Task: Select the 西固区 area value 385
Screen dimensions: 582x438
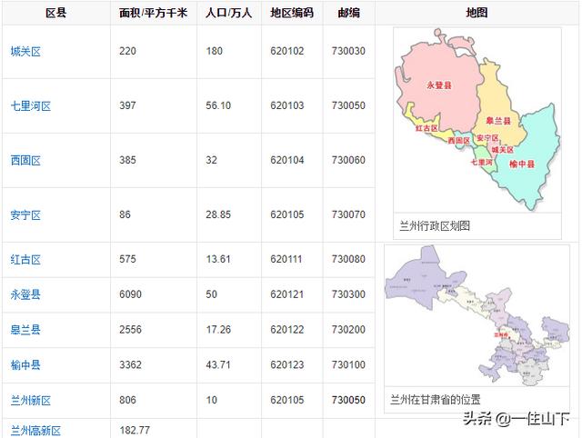Action: 127,160
